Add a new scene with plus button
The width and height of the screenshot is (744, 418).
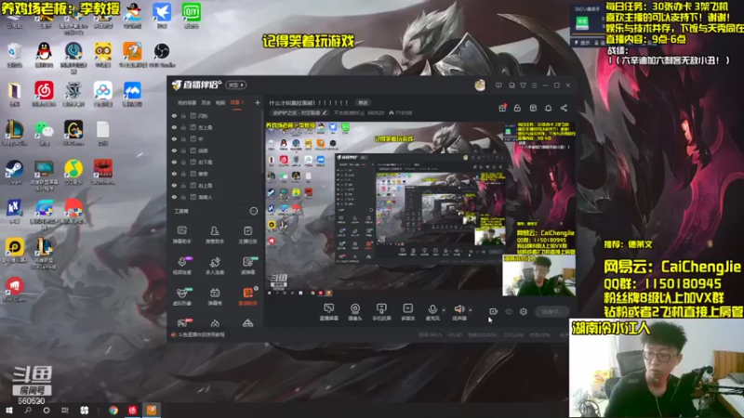click(x=258, y=102)
